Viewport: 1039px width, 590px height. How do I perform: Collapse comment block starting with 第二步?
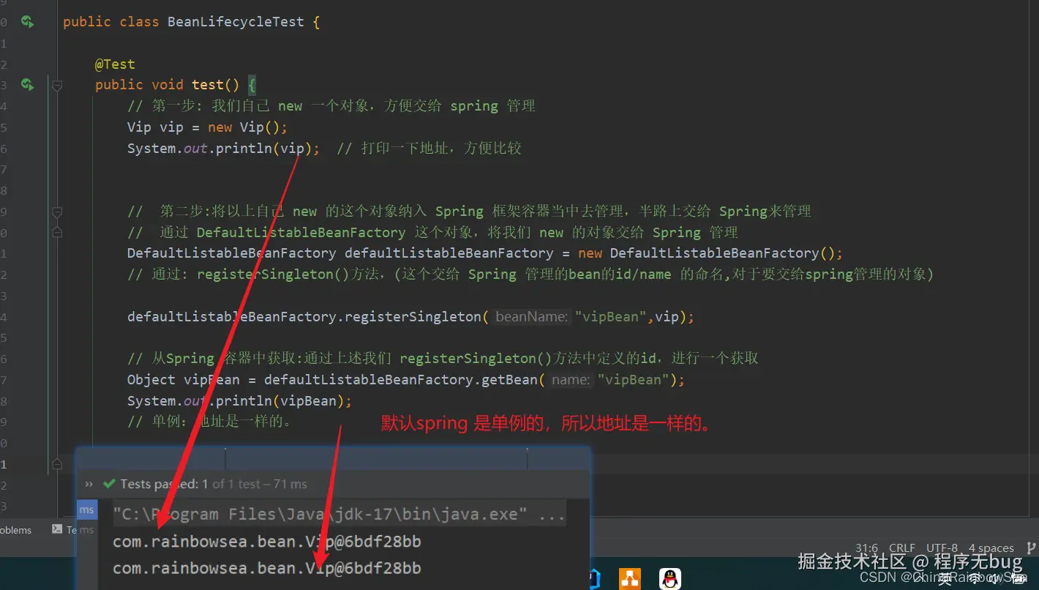point(57,212)
